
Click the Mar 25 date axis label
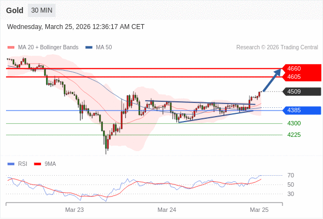click(259, 210)
